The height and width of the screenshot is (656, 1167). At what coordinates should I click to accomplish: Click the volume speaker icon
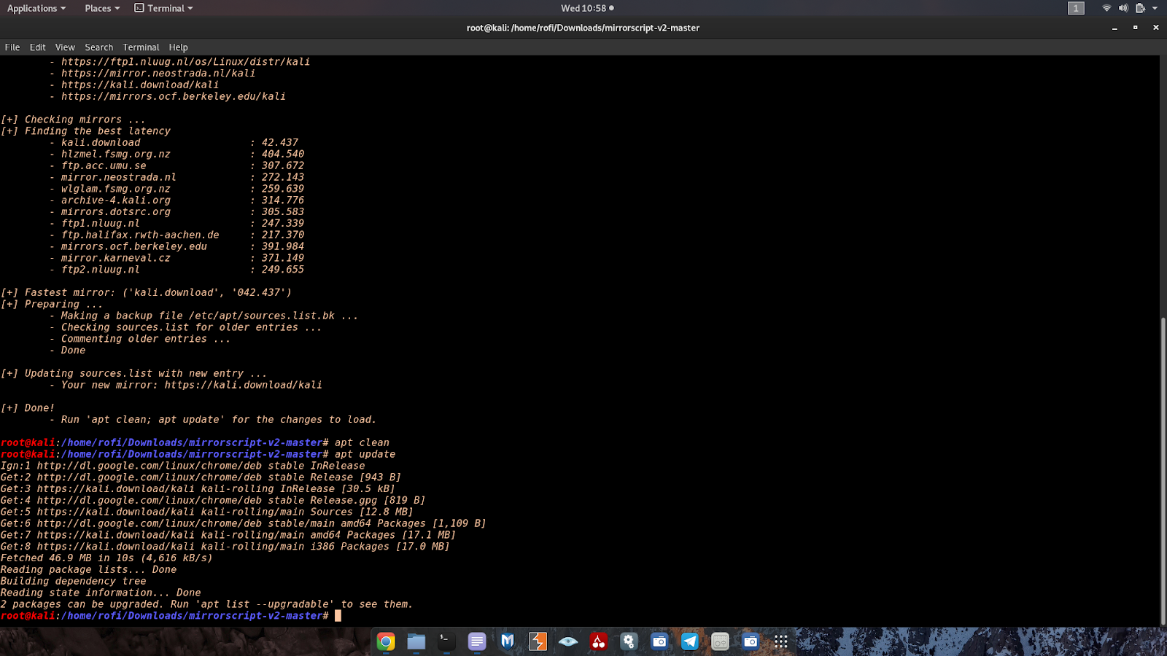coord(1123,8)
